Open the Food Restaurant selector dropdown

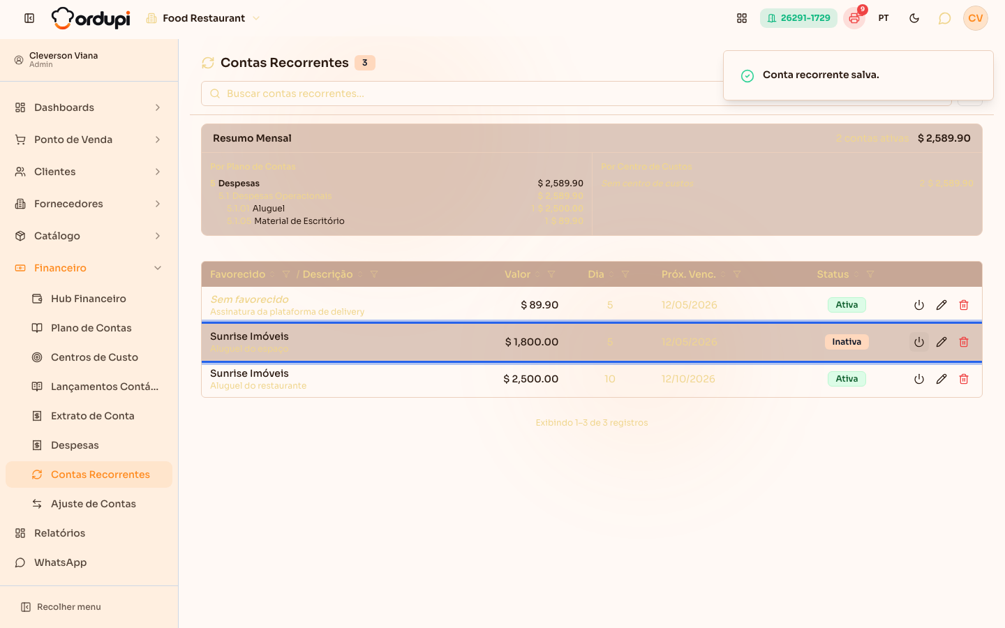[x=203, y=18]
